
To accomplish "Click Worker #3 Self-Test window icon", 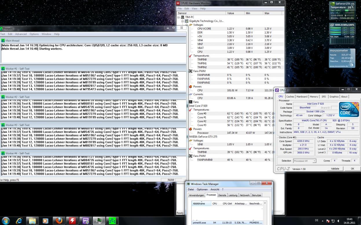I will [x=3, y=125].
